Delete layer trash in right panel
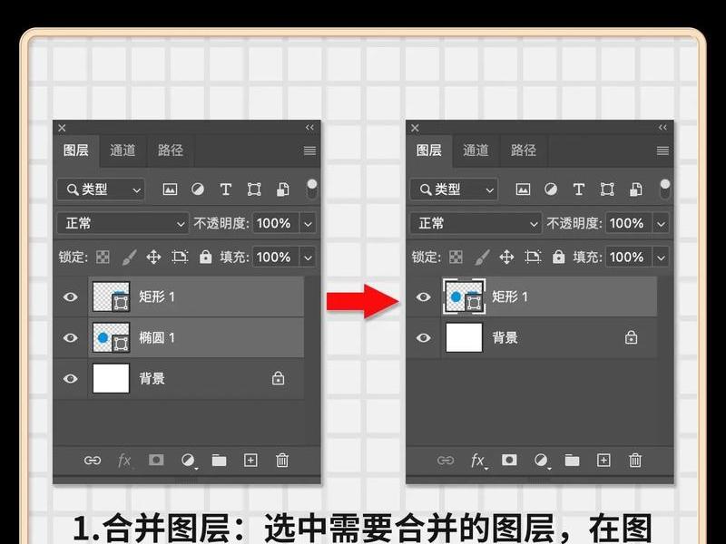 click(x=635, y=461)
